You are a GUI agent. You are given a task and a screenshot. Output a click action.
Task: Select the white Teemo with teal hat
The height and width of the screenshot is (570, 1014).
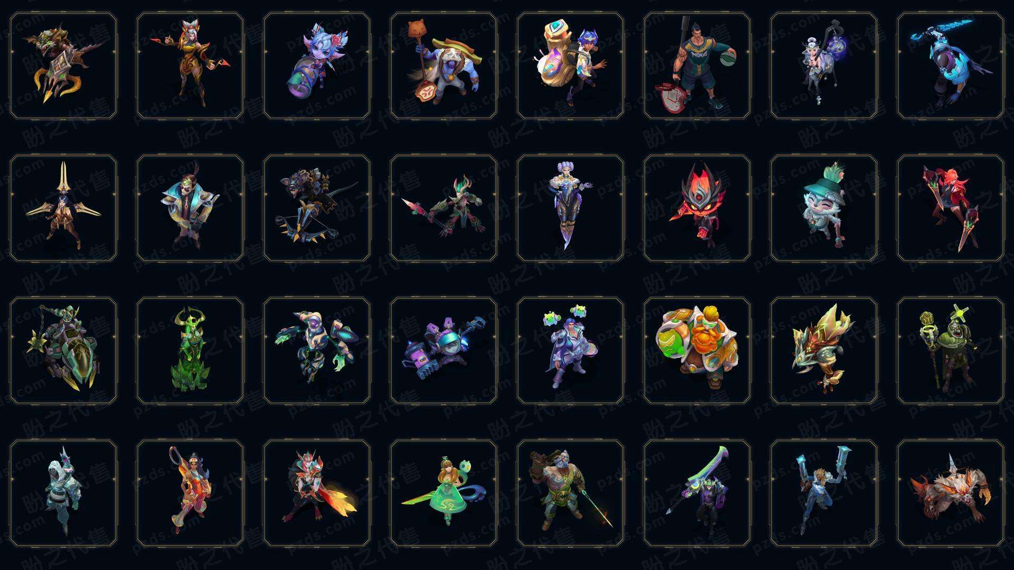(x=824, y=208)
